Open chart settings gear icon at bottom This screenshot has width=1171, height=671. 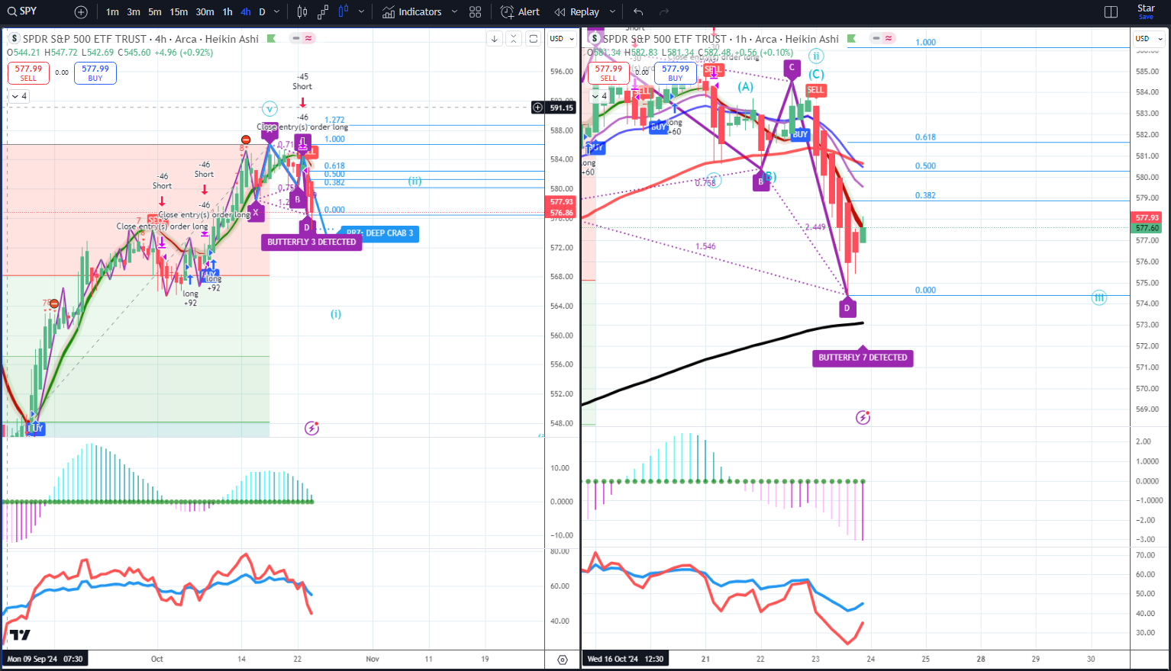[563, 660]
